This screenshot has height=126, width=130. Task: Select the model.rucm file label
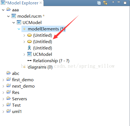pyautogui.click(x=29, y=16)
